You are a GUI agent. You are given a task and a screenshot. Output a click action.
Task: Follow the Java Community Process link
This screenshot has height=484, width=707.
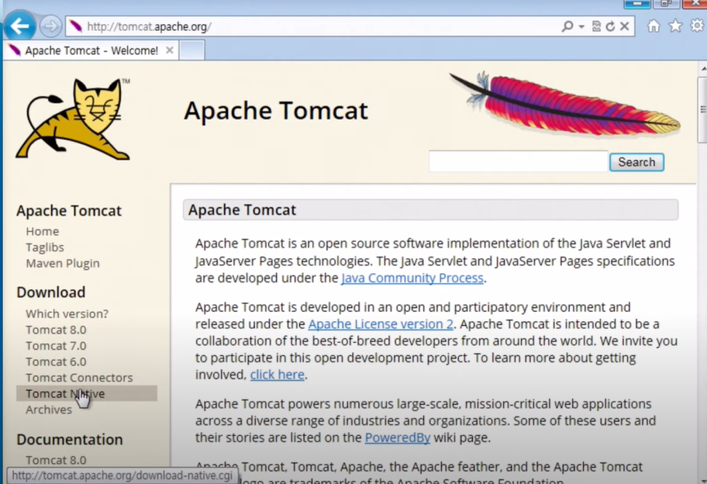pyautogui.click(x=412, y=278)
